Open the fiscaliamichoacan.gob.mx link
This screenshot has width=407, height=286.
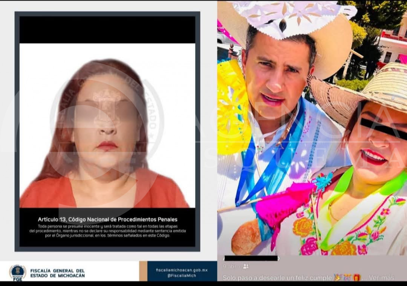(x=182, y=270)
